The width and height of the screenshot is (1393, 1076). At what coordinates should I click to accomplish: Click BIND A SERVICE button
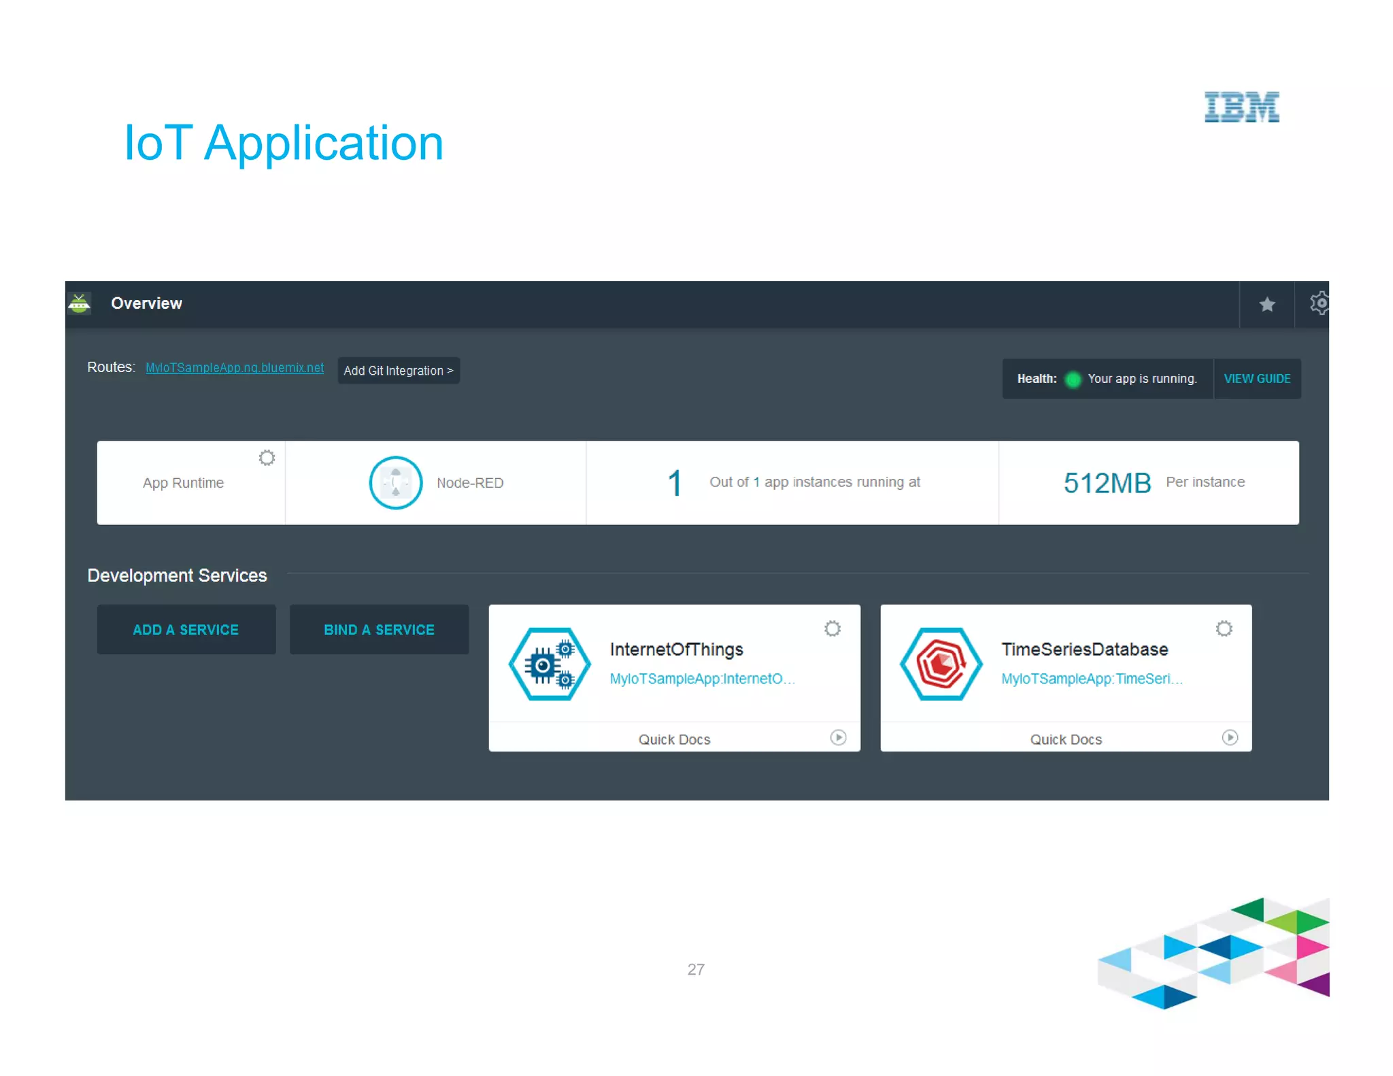click(x=379, y=630)
